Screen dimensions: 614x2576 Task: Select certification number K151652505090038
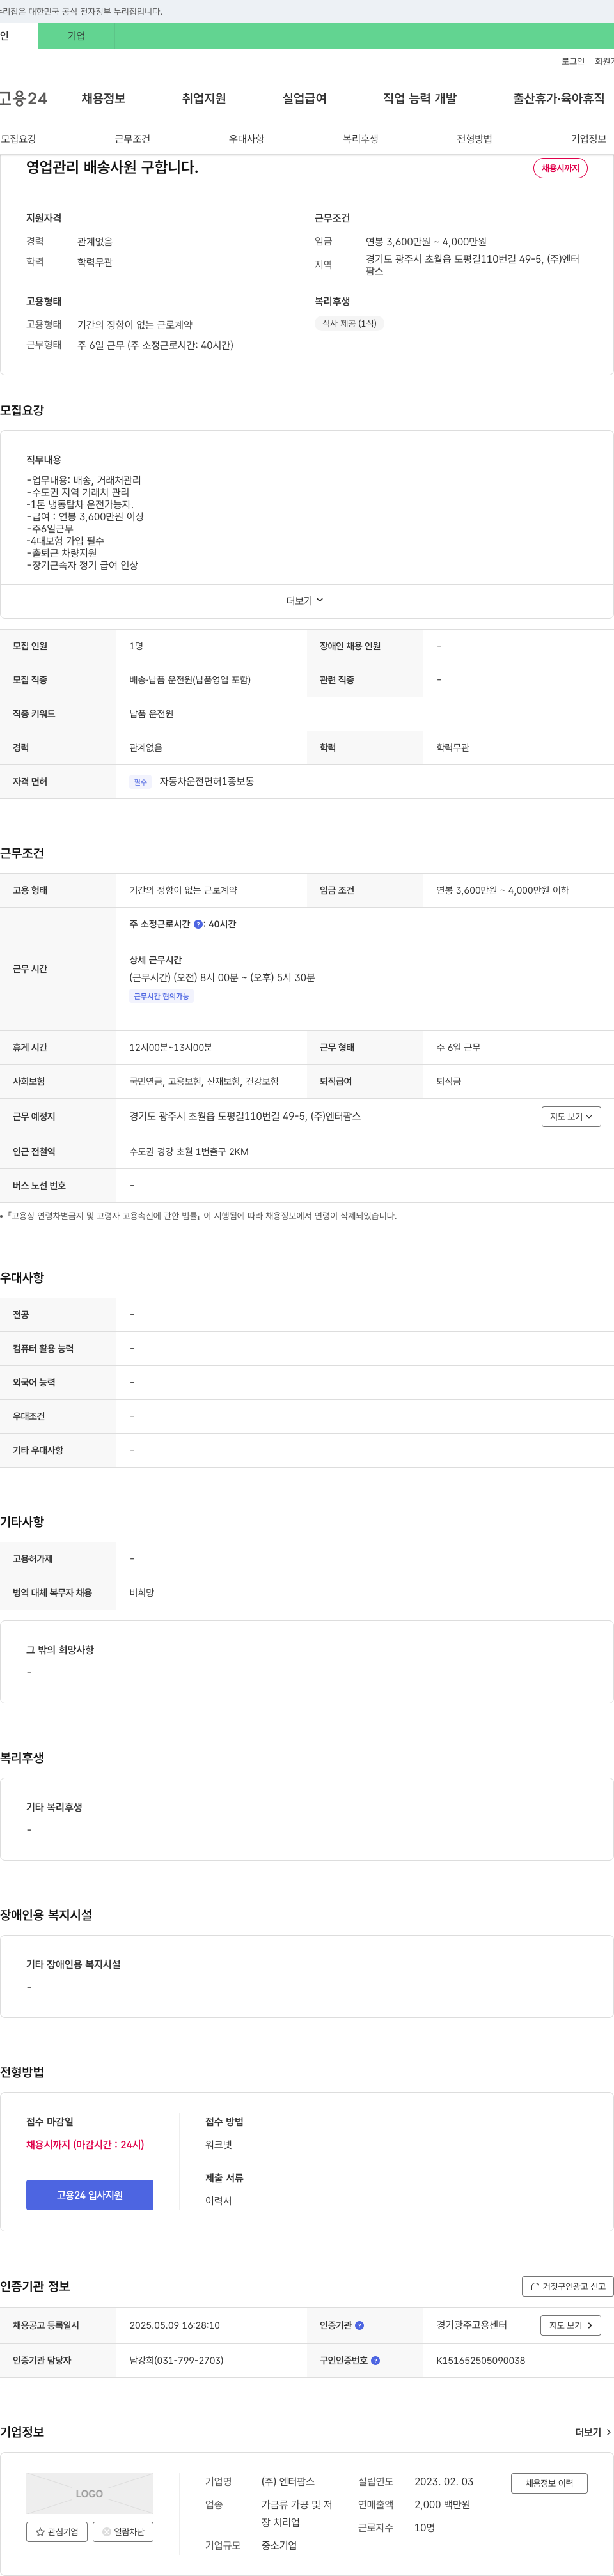(x=481, y=2360)
